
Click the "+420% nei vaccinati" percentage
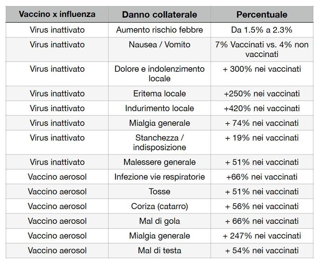[x=262, y=108]
